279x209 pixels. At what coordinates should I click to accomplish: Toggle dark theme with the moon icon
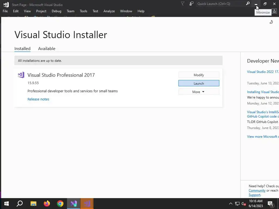tap(271, 22)
